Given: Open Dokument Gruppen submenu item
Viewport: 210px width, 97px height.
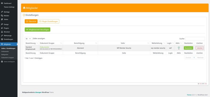Looking at the screenshot, I should [8, 58].
